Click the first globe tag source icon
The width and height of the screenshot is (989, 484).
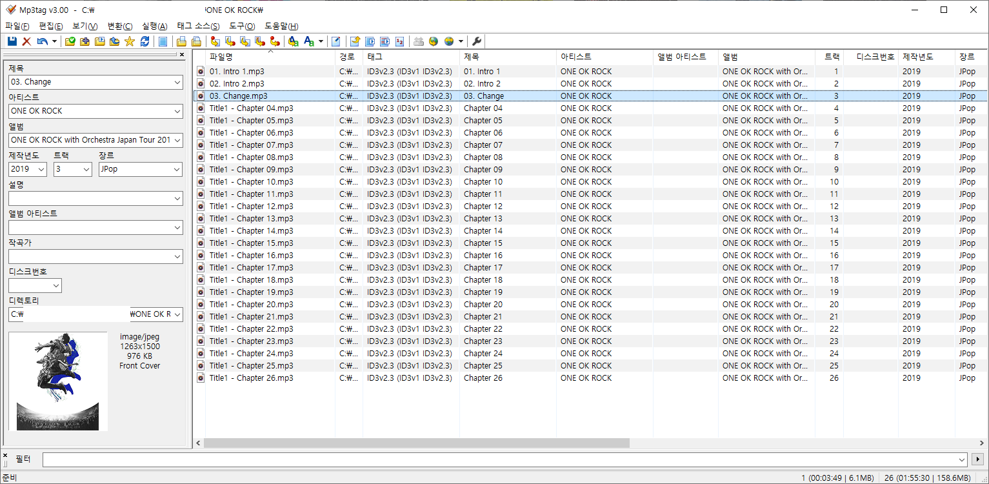coord(433,41)
